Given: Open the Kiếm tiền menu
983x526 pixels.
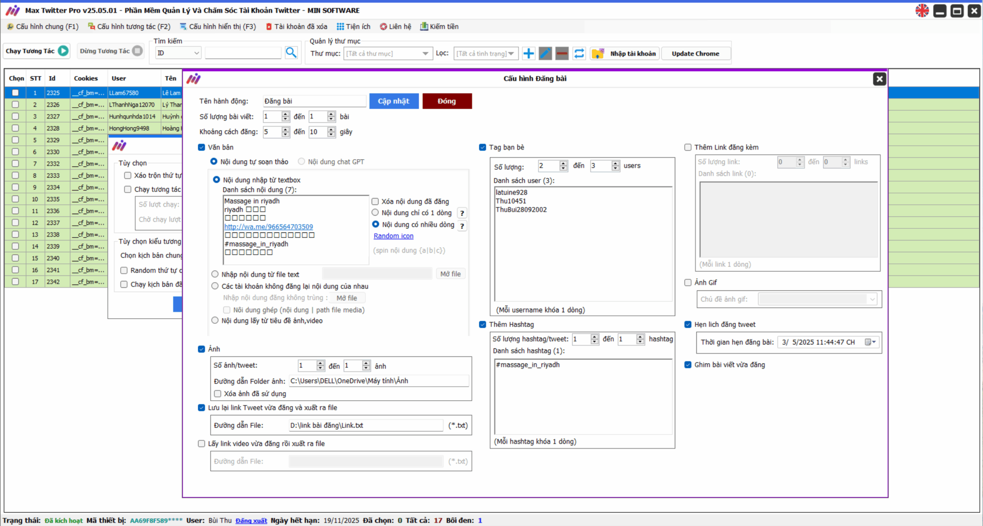Looking at the screenshot, I should coord(439,26).
